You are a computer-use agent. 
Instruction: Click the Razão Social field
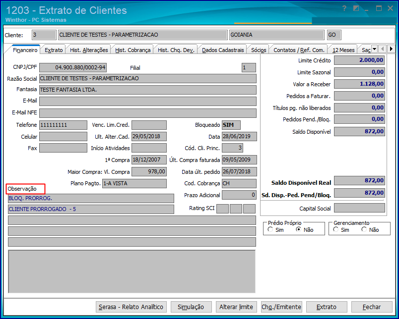point(148,78)
